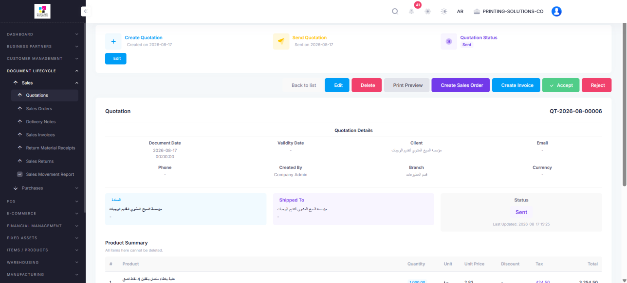Viewport: 627px width, 283px height.
Task: Click Create Invoice button
Action: 517,85
